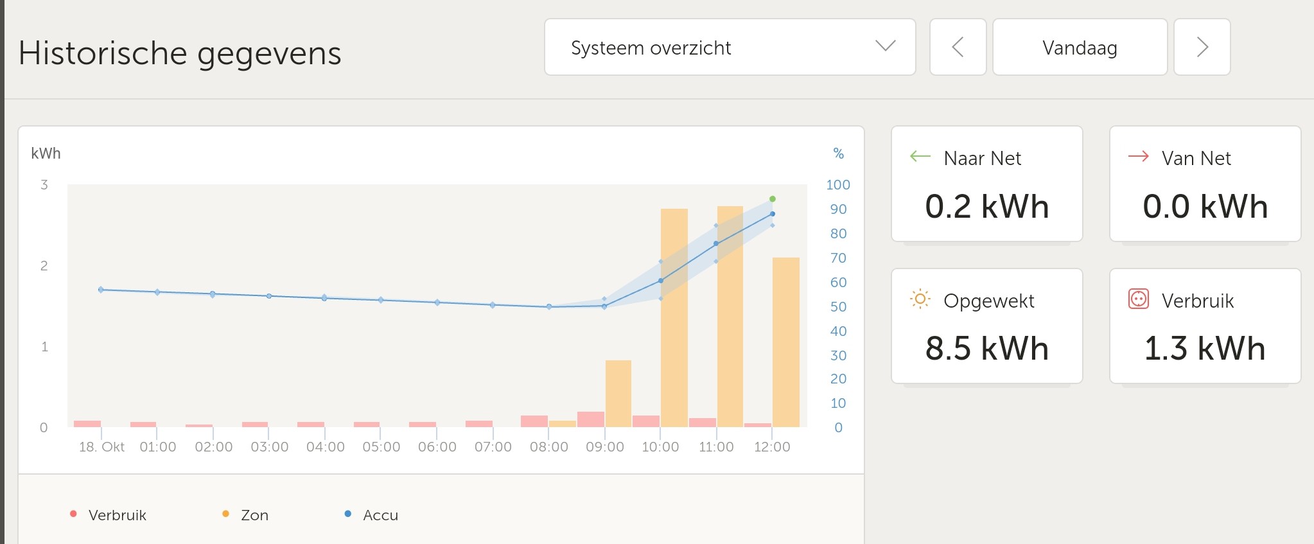
Task: Select the Naar Net 0.2 kWh card
Action: pos(986,184)
